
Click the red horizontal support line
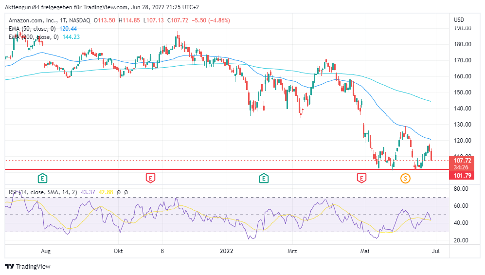(x=227, y=169)
